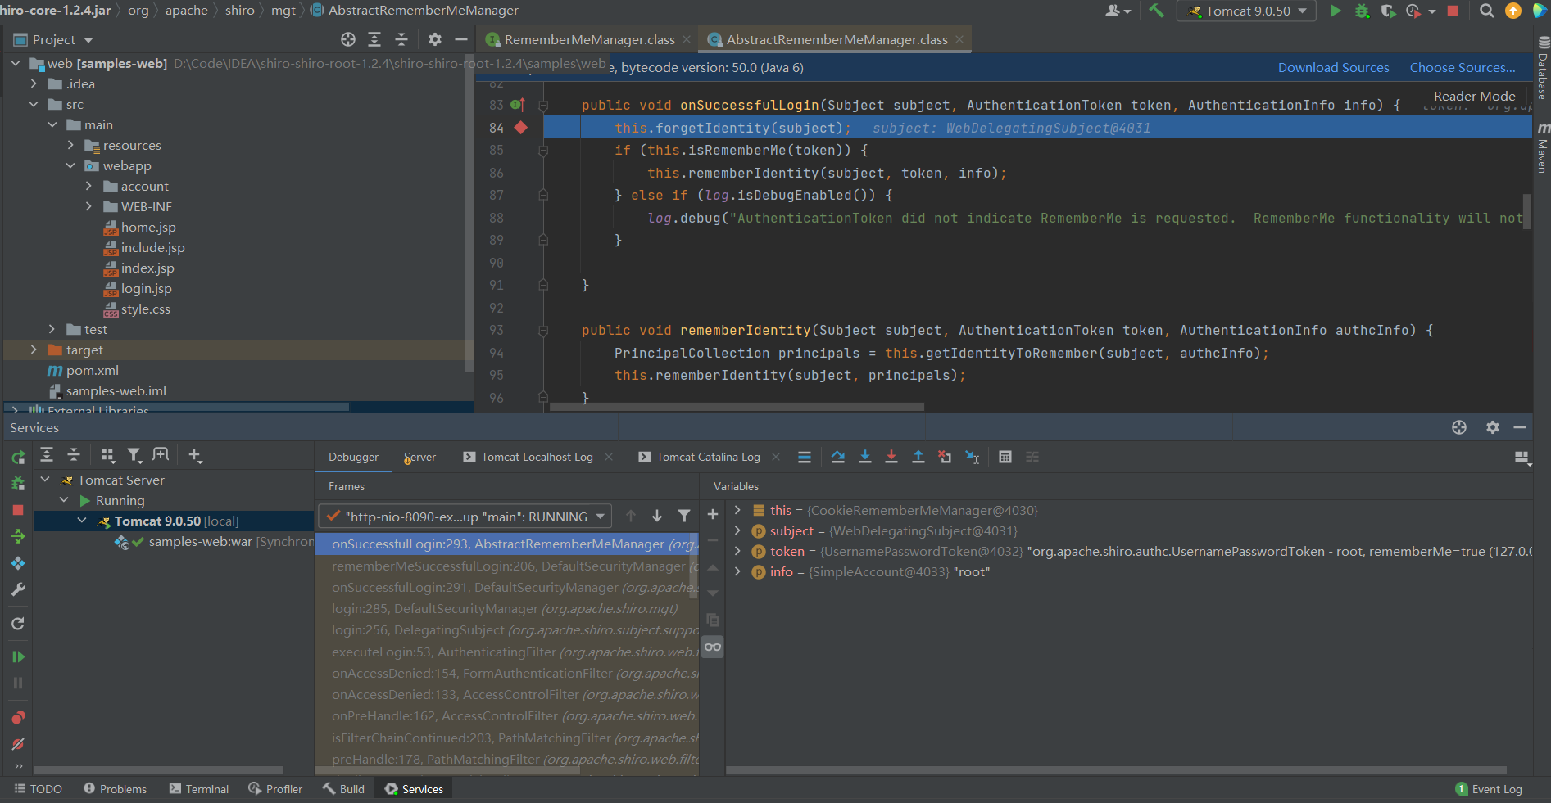1551x803 pixels.
Task: Open Terminal tool window tab
Action: (199, 789)
